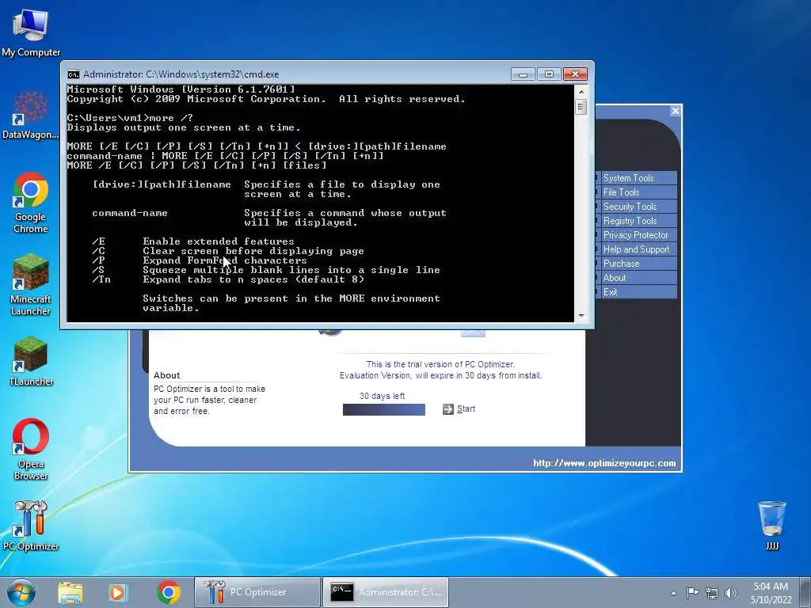811x608 pixels.
Task: Click the Start link in PC Optimizer
Action: (466, 409)
